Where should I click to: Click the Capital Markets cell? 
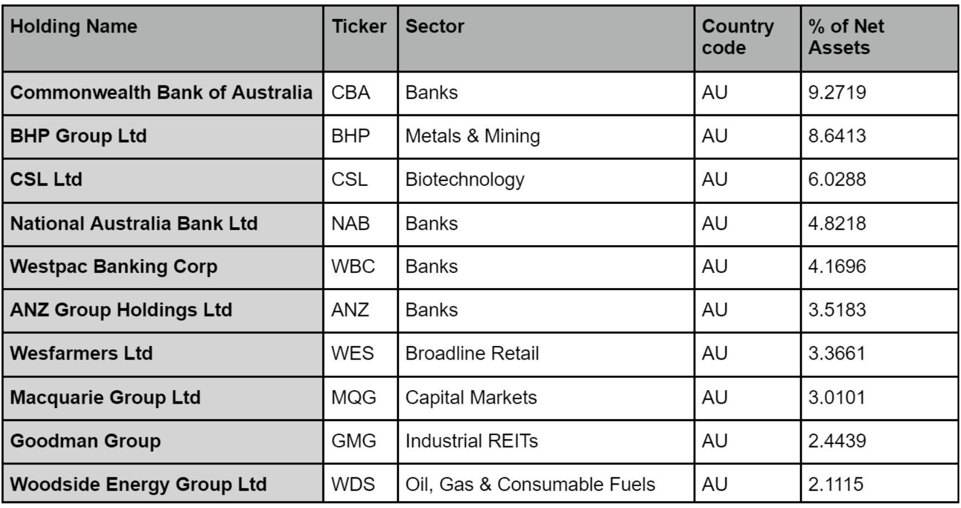pyautogui.click(x=546, y=398)
